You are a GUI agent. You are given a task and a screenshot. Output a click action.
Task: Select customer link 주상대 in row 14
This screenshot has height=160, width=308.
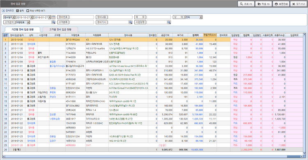(x=53, y=97)
